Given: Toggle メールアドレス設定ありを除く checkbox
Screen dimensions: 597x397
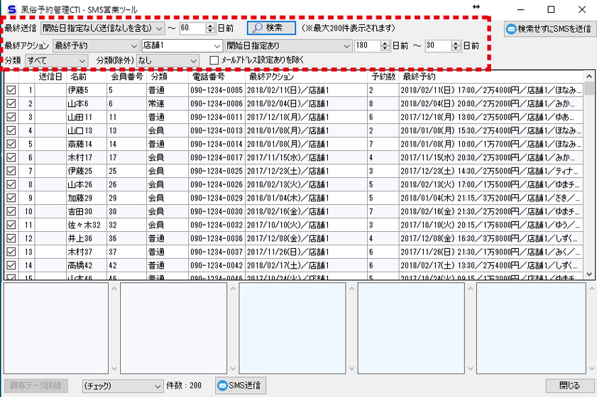Looking at the screenshot, I should click(214, 61).
